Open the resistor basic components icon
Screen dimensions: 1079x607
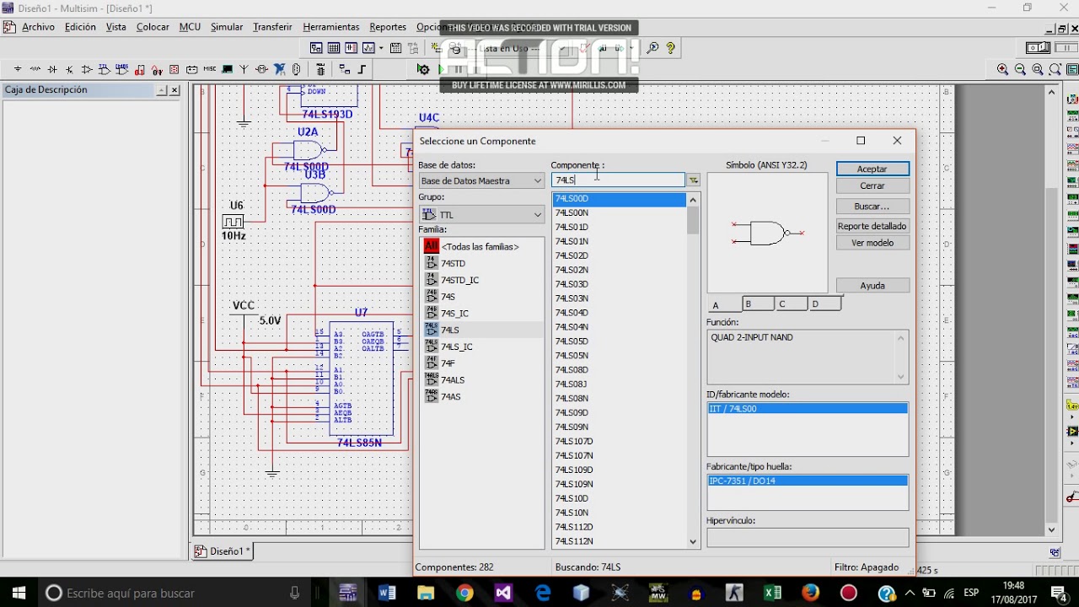35,69
